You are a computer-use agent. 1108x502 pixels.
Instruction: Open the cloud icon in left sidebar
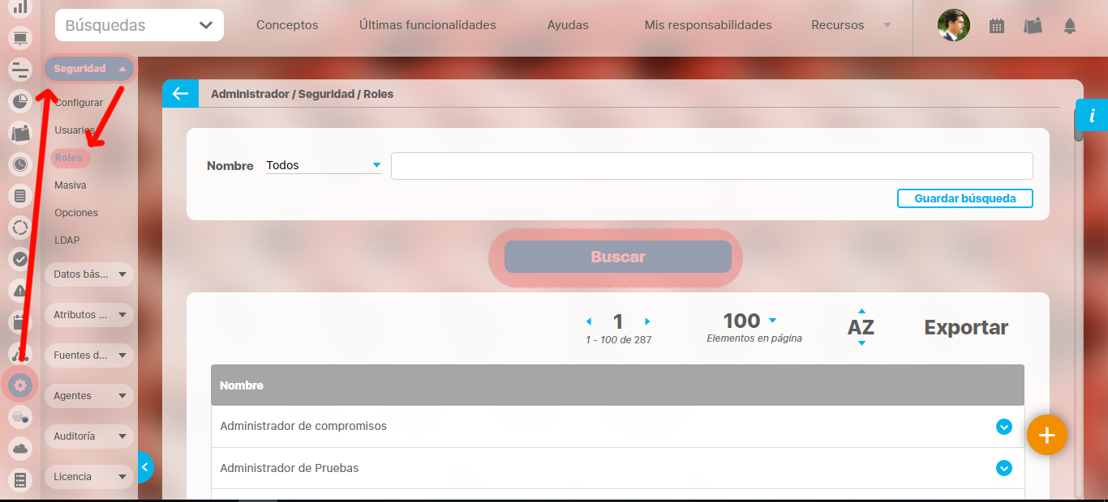point(20,448)
